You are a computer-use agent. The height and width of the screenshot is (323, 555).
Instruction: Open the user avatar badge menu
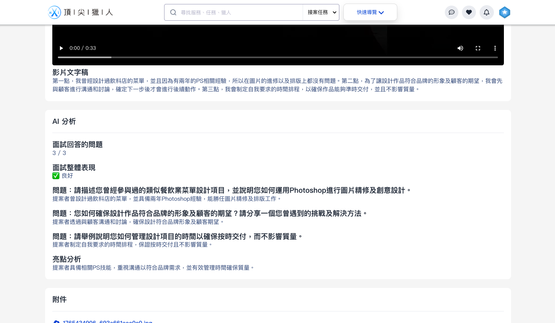tap(505, 12)
